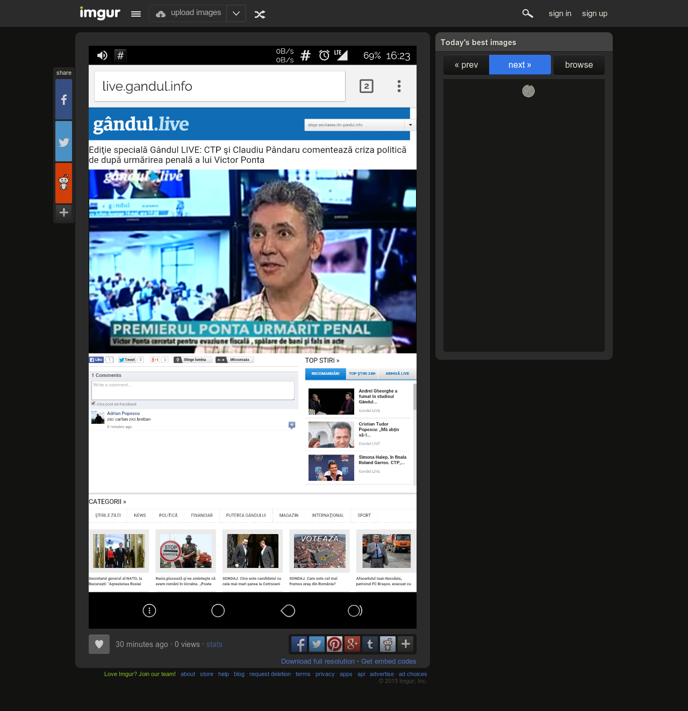Click Get embed codes
This screenshot has width=688, height=711.
pyautogui.click(x=389, y=662)
